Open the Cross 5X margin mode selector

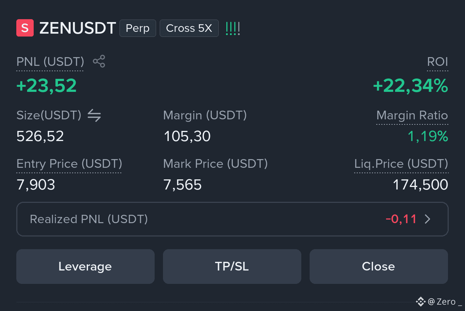click(x=189, y=28)
